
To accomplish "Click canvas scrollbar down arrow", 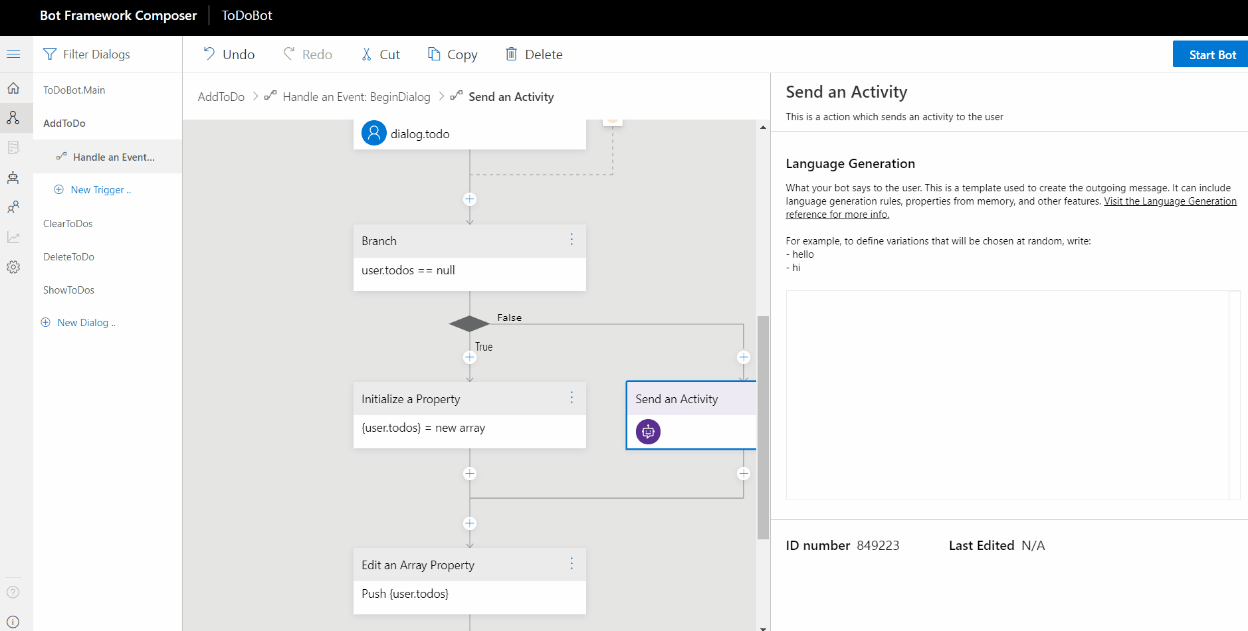I will click(763, 628).
